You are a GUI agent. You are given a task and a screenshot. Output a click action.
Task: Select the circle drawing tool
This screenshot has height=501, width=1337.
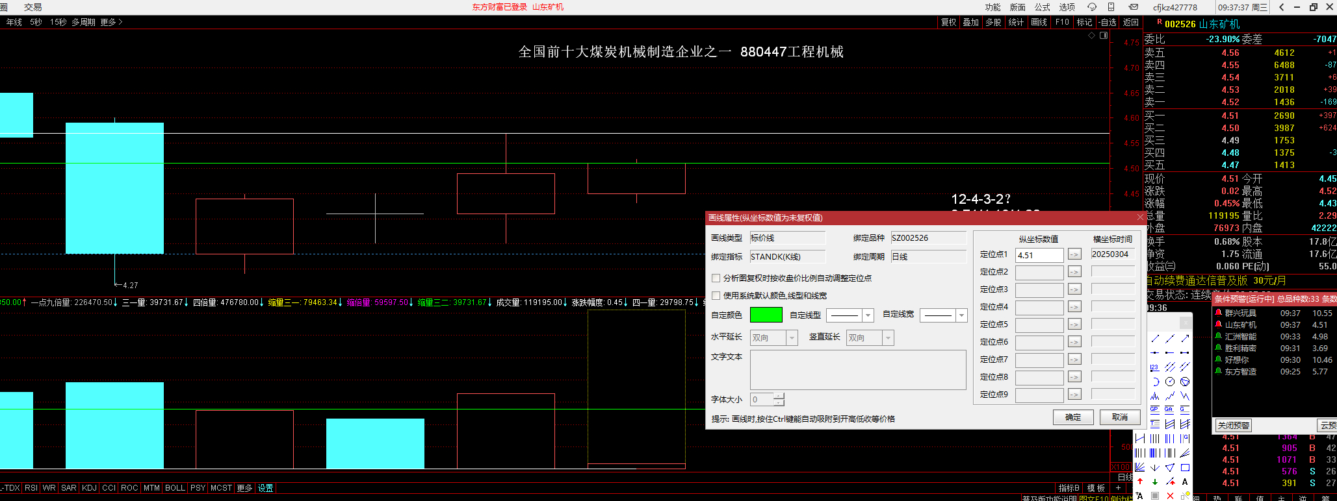1170,382
